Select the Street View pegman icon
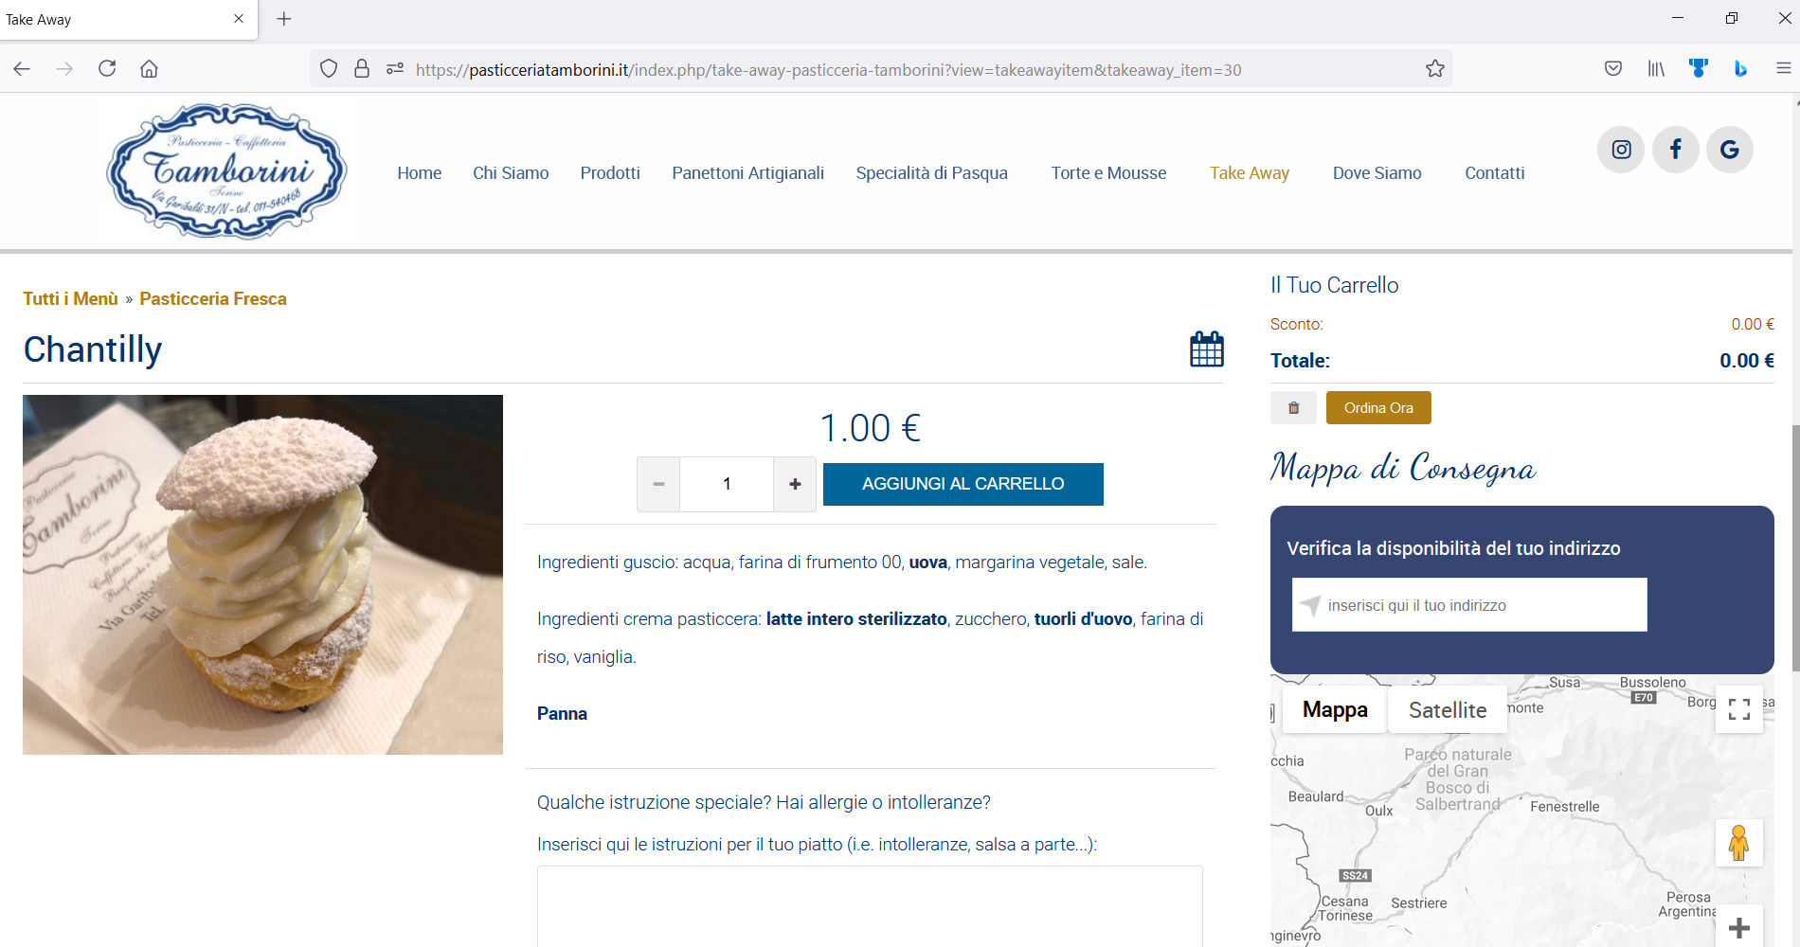 tap(1738, 843)
